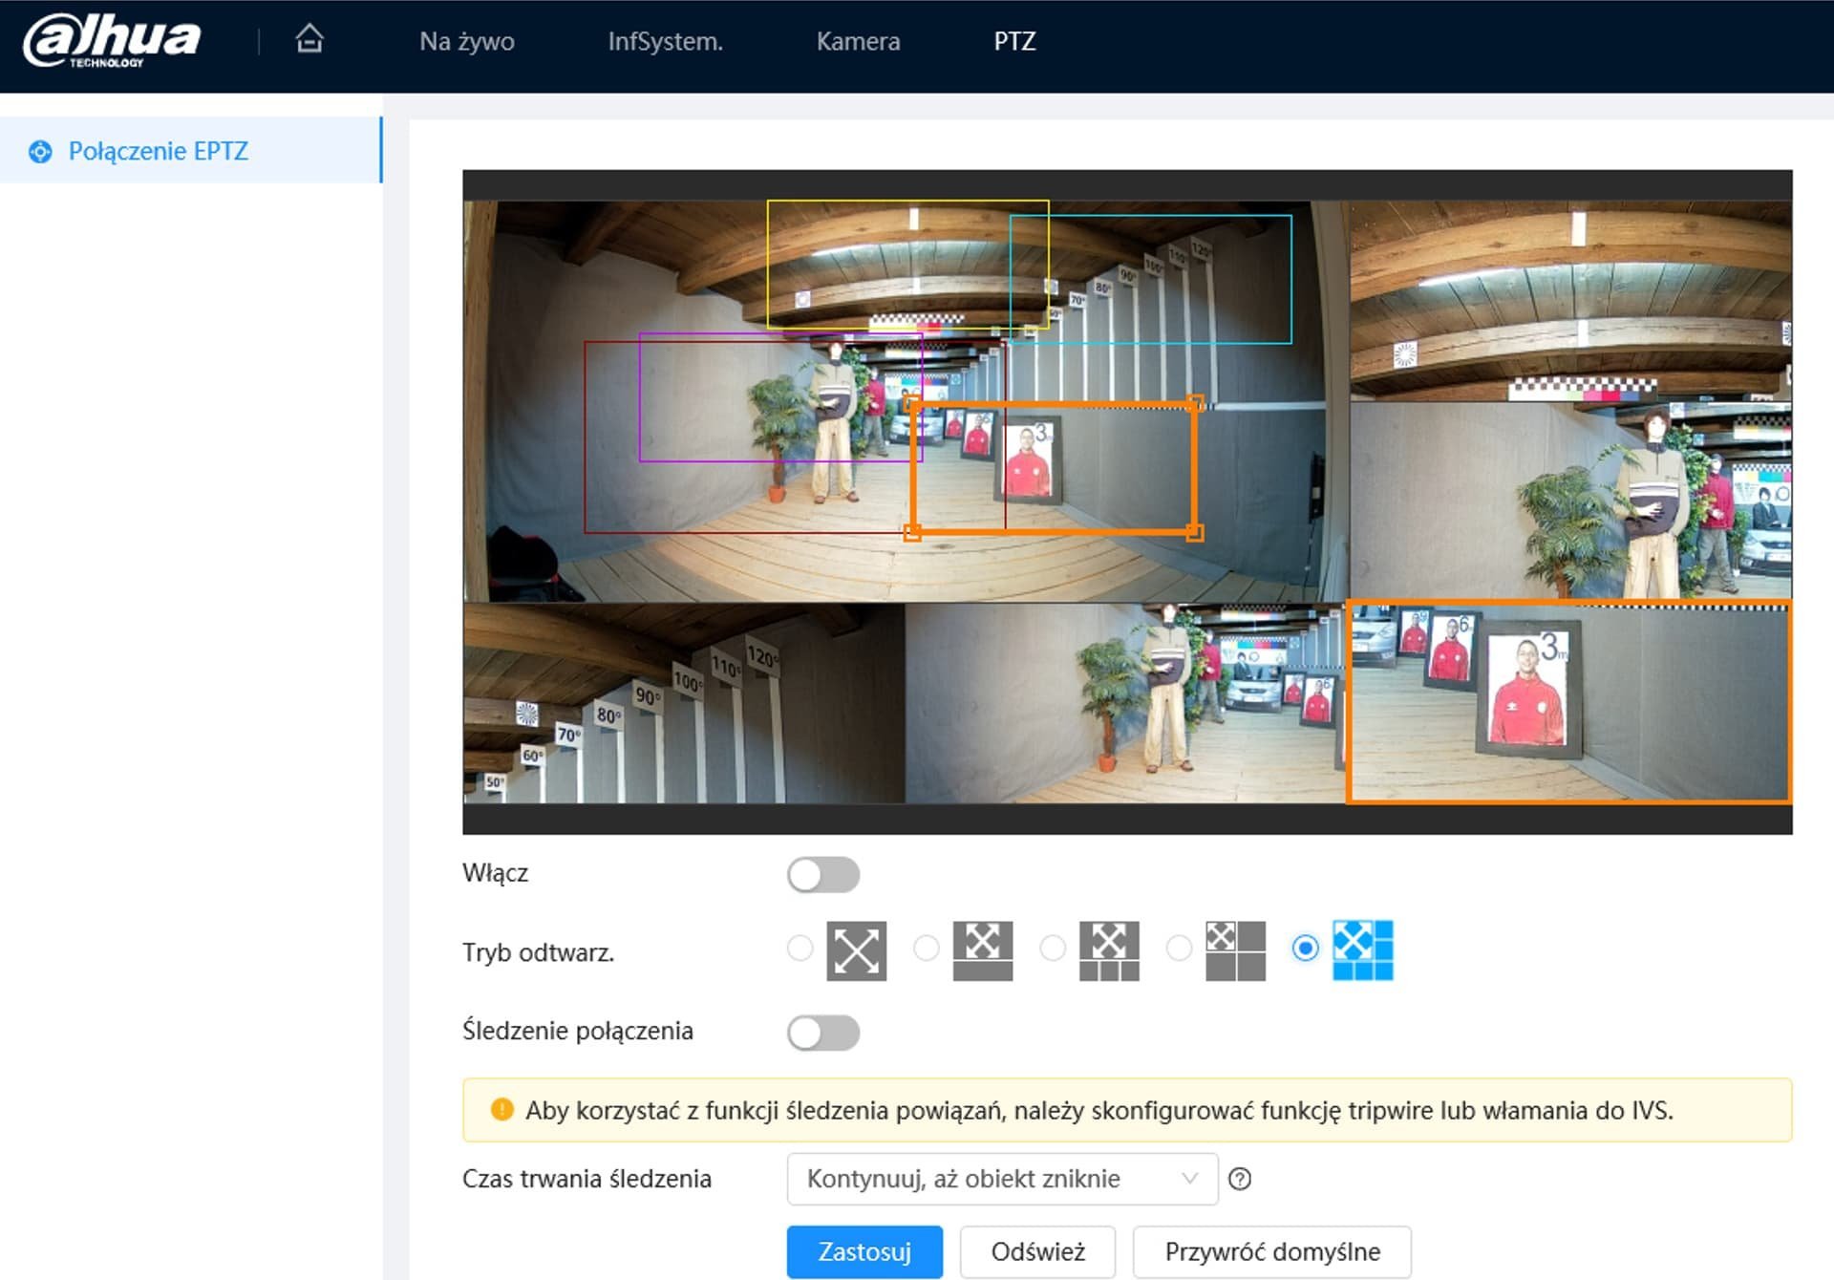This screenshot has width=1834, height=1280.
Task: Select the 1+1 split layout icon
Action: click(x=982, y=950)
